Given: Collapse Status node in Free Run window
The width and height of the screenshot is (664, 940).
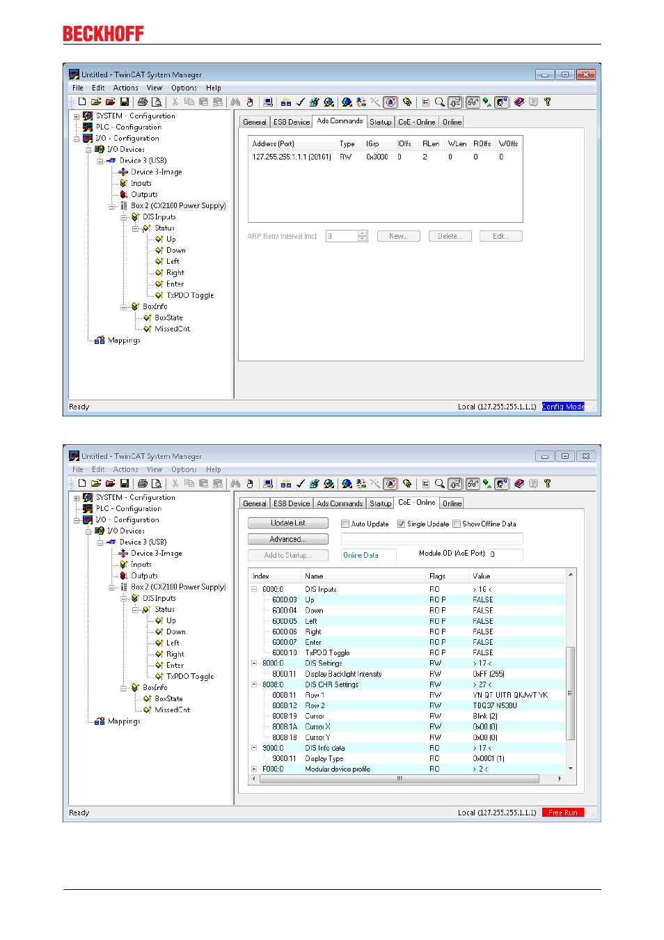Looking at the screenshot, I should [135, 609].
